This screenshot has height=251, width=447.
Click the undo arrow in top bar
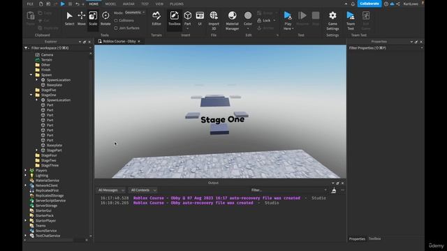coord(78,4)
